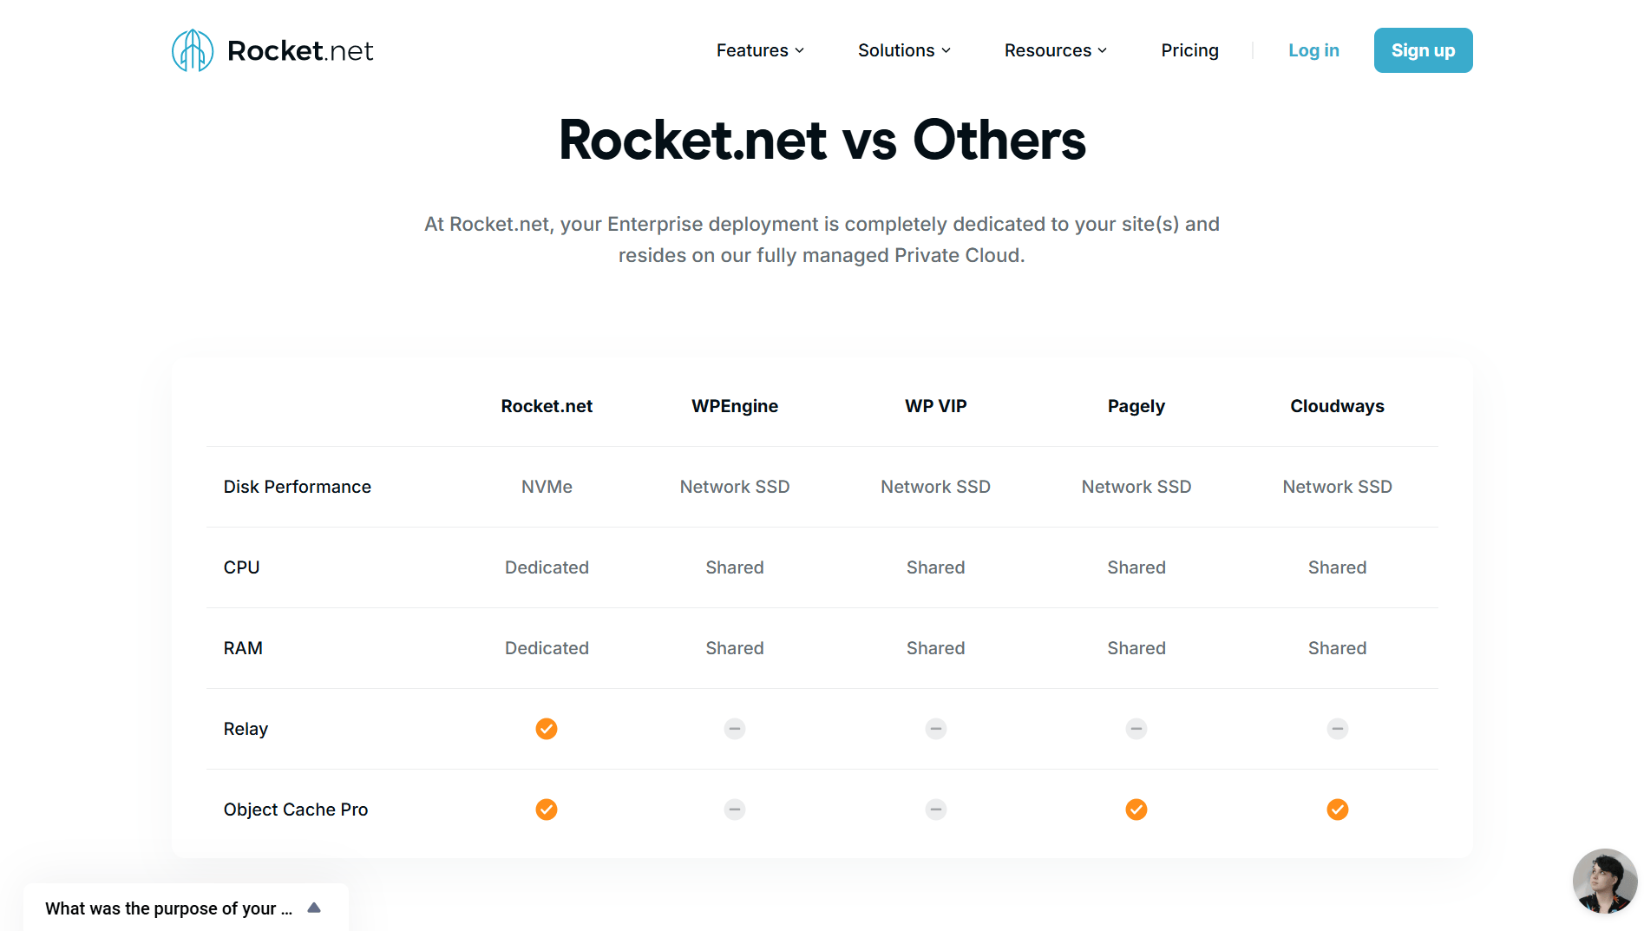The width and height of the screenshot is (1644, 931).
Task: Open the Solutions dropdown menu
Action: (x=904, y=50)
